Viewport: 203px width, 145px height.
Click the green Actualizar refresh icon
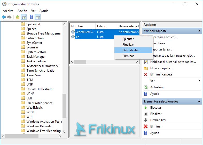(x=146, y=87)
